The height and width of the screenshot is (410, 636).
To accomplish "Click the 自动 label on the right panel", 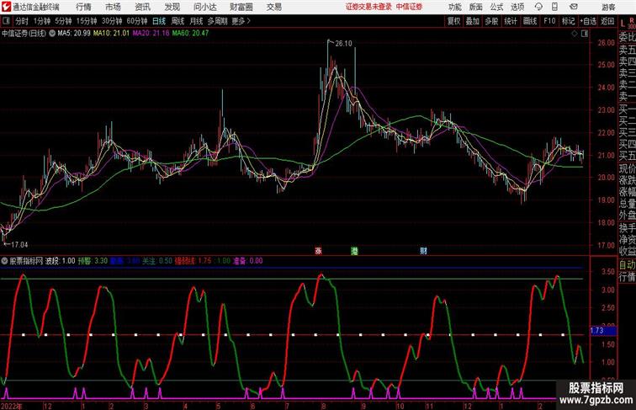I will [x=627, y=265].
